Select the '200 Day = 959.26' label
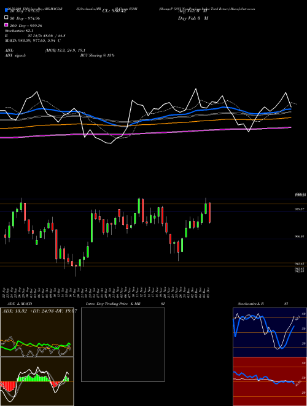This screenshot has width=307, height=406. tap(26, 26)
